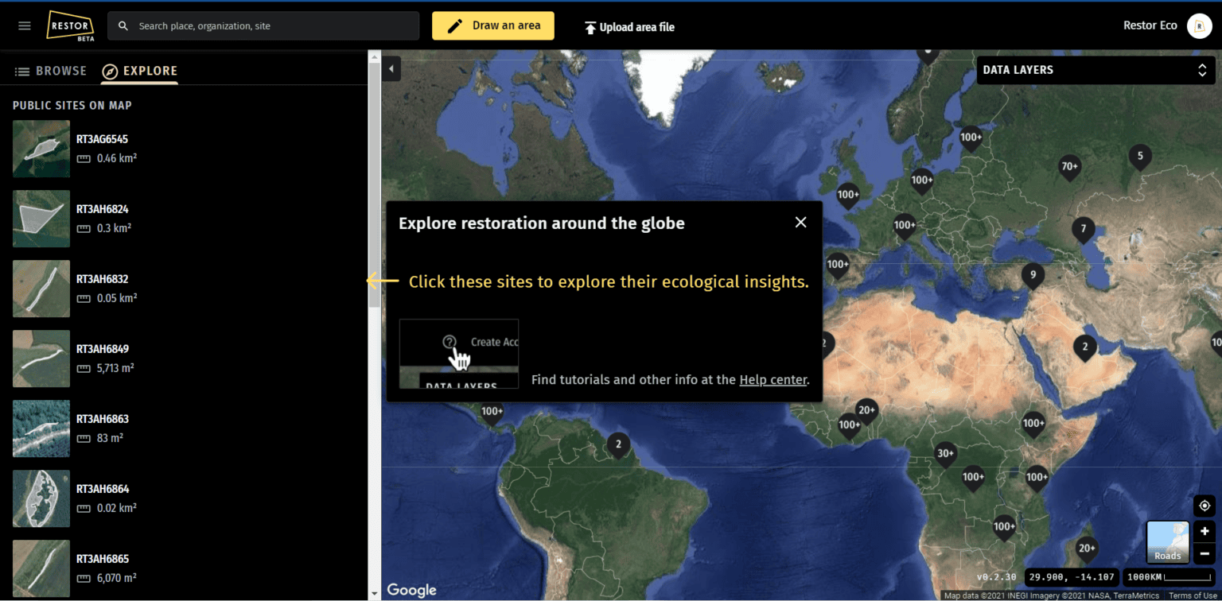This screenshot has height=601, width=1222.
Task: Select the EXPLORE tab
Action: pyautogui.click(x=139, y=71)
